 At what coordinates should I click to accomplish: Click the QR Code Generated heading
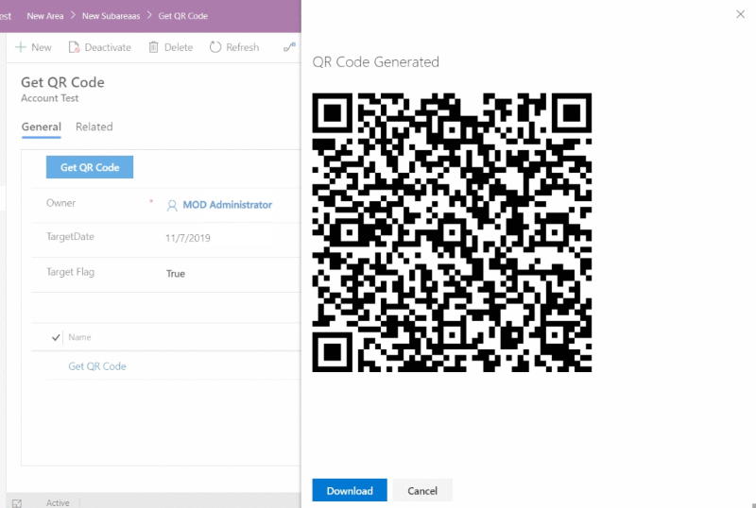click(375, 62)
